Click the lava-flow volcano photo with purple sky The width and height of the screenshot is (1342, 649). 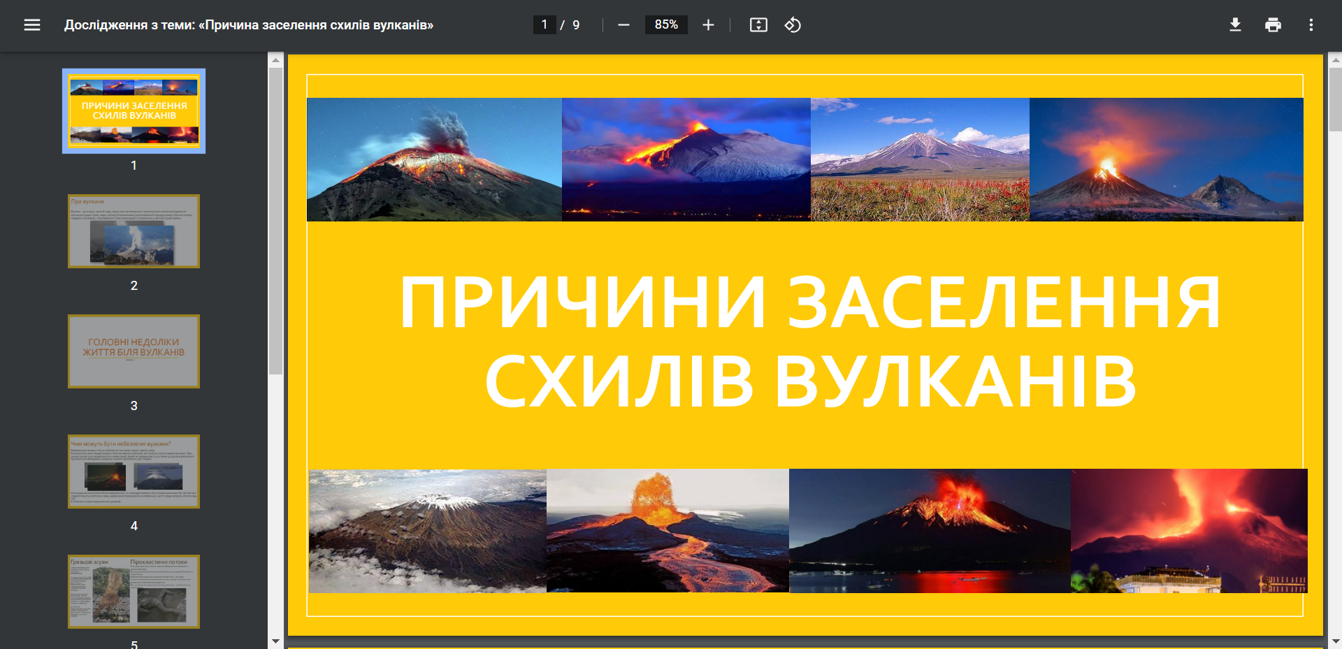tap(686, 159)
